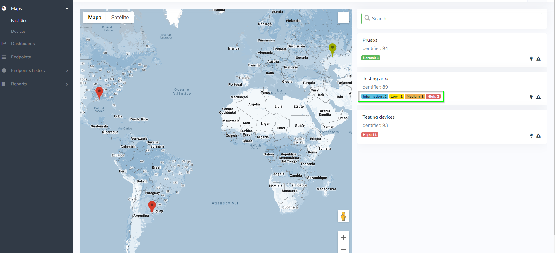The image size is (555, 253).
Task: Open Dashboards from the sidebar
Action: (23, 44)
